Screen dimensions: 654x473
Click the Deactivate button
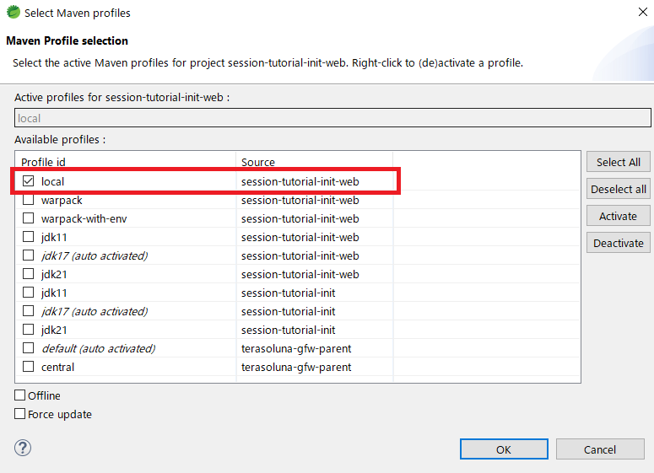coord(618,243)
